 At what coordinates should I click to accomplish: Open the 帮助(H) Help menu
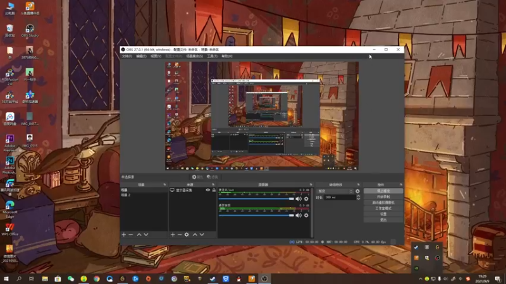coord(227,56)
